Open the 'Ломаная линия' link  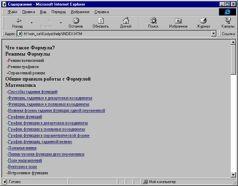click(x=22, y=148)
